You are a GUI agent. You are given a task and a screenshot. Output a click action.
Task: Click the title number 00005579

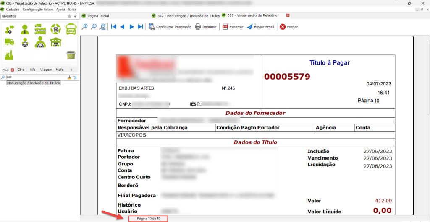coord(287,77)
